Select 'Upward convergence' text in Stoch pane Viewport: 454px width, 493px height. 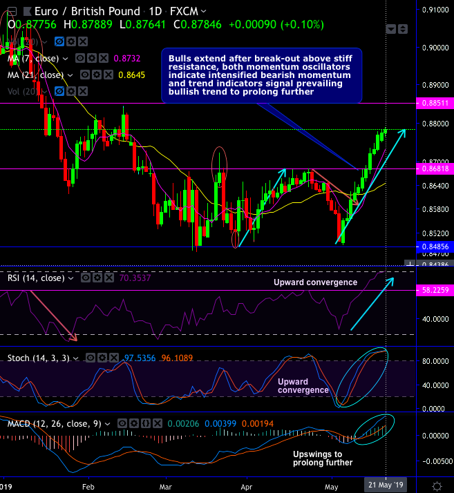pos(303,386)
